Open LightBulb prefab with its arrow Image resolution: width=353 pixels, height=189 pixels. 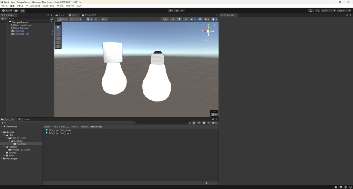(52, 31)
